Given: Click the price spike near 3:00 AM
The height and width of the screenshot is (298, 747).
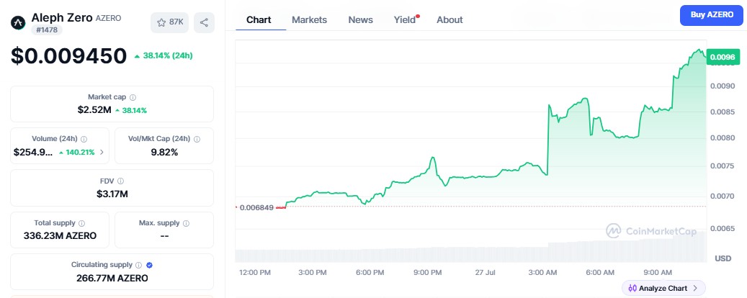Looking at the screenshot, I should [x=550, y=104].
